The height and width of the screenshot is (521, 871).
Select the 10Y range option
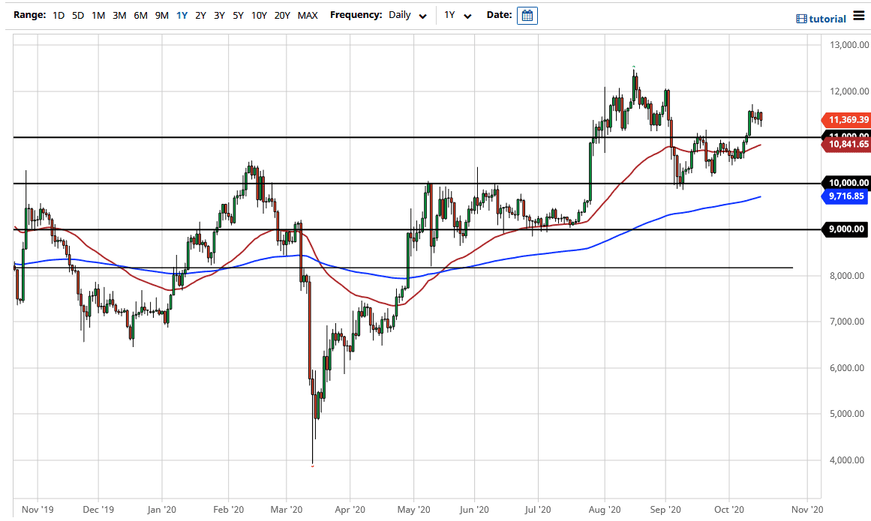click(x=259, y=15)
